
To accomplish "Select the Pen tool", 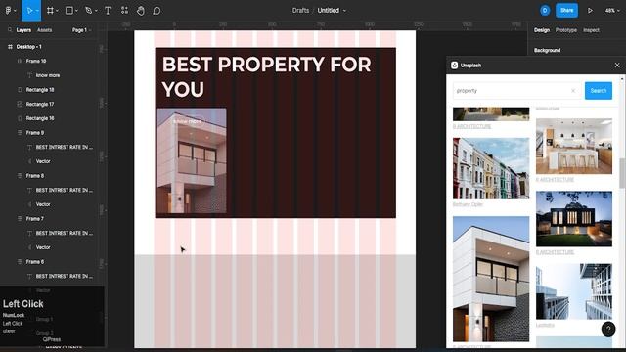I will (x=89, y=11).
